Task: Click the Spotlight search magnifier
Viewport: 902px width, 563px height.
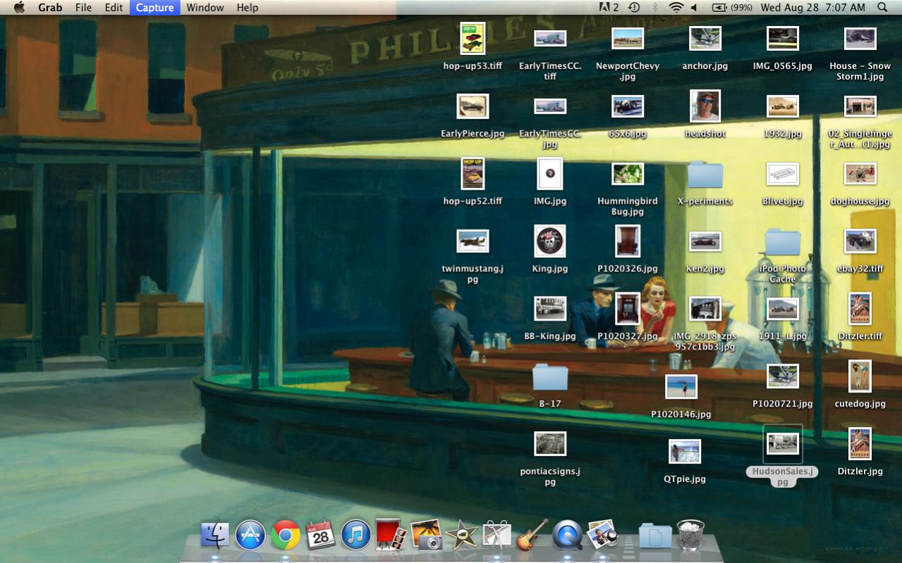Action: [882, 8]
